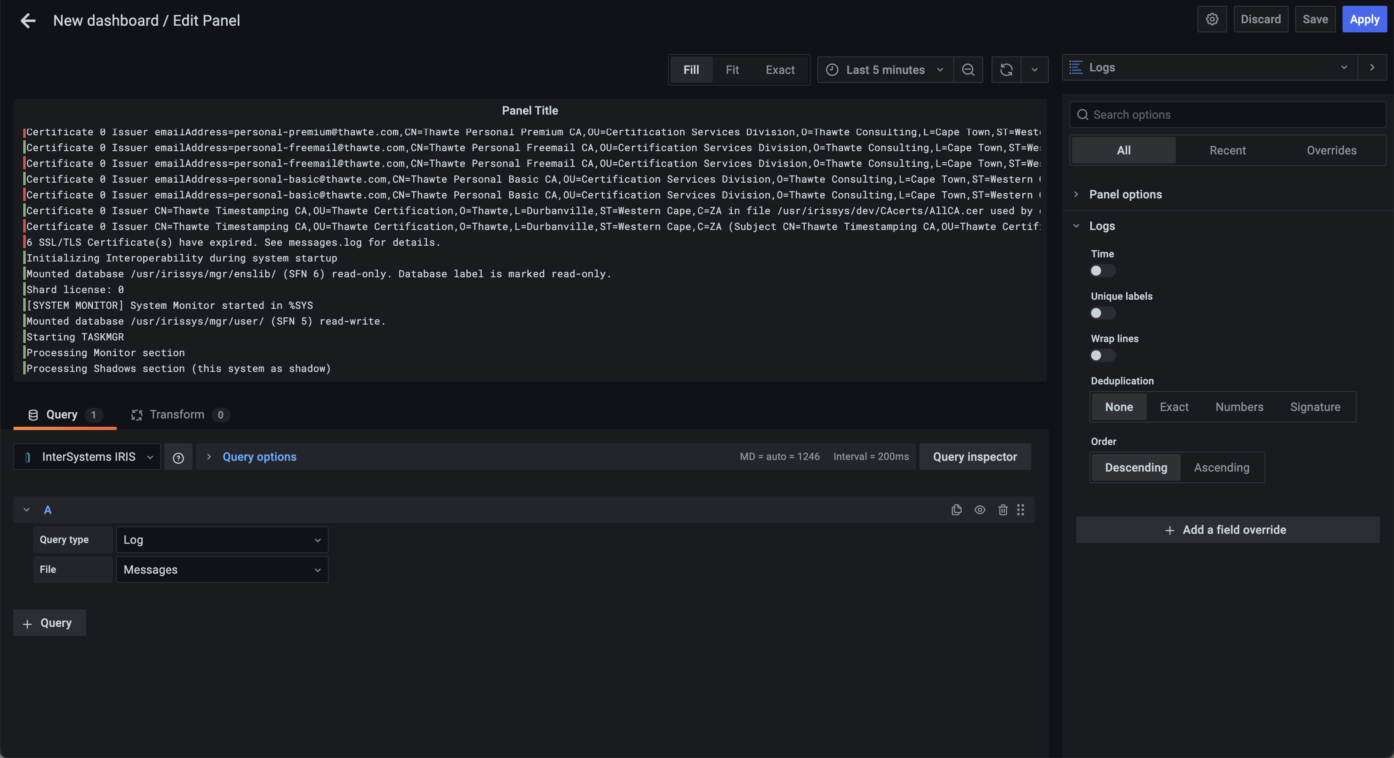The image size is (1394, 758).
Task: Toggle Unique labels on
Action: (x=1102, y=313)
